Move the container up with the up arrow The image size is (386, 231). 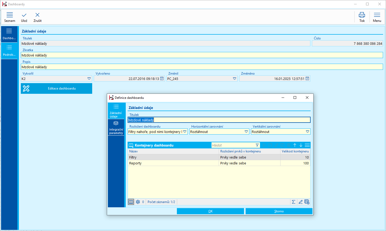tap(295, 145)
